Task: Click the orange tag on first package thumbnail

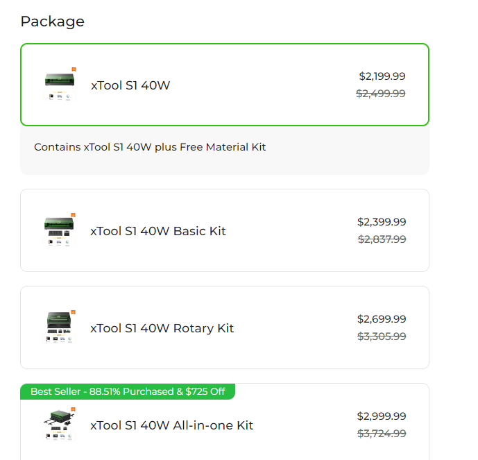Action: pos(74,69)
